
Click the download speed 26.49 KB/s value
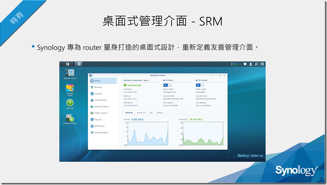click(195, 119)
